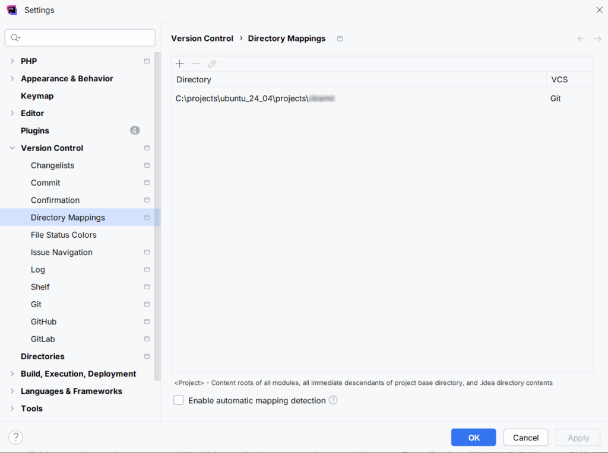This screenshot has width=608, height=453.
Task: Open the Changelists settings page
Action: pos(52,165)
